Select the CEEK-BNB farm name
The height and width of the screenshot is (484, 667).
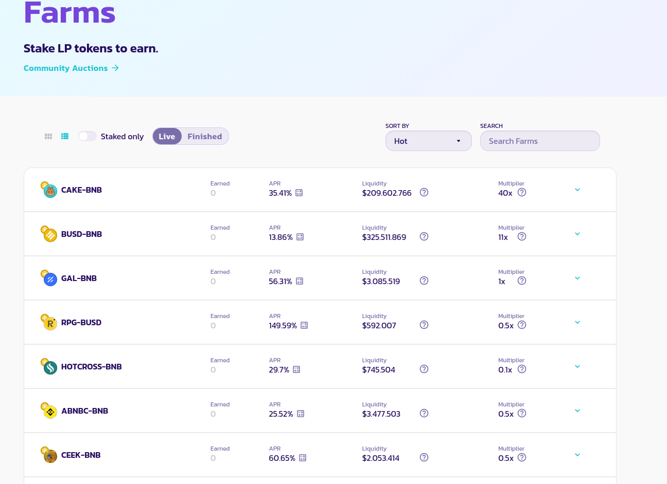[x=81, y=455]
